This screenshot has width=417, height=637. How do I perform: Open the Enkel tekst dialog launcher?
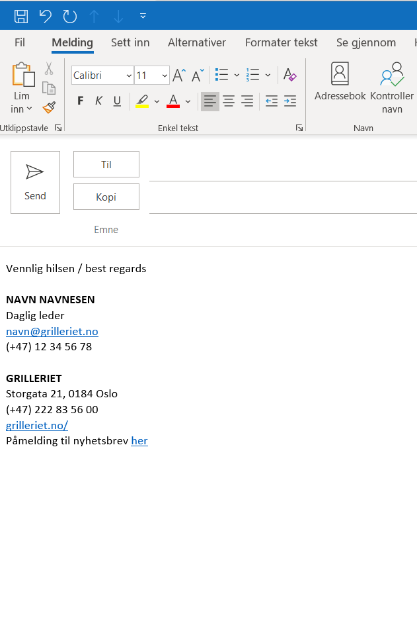point(299,128)
